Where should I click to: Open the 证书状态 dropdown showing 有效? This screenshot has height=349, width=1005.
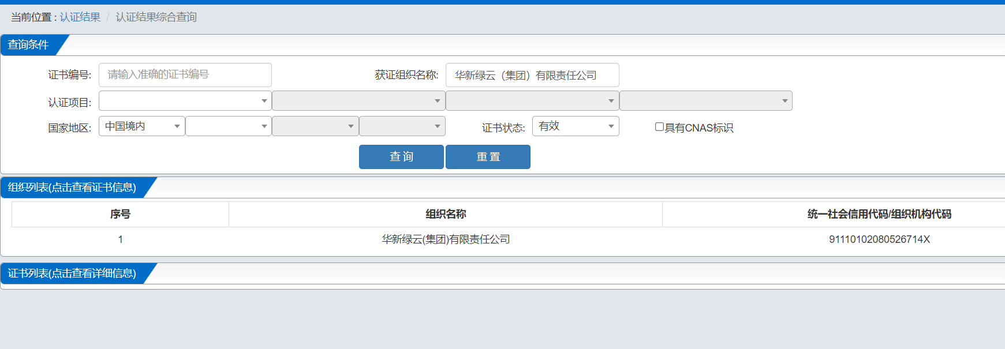(576, 126)
